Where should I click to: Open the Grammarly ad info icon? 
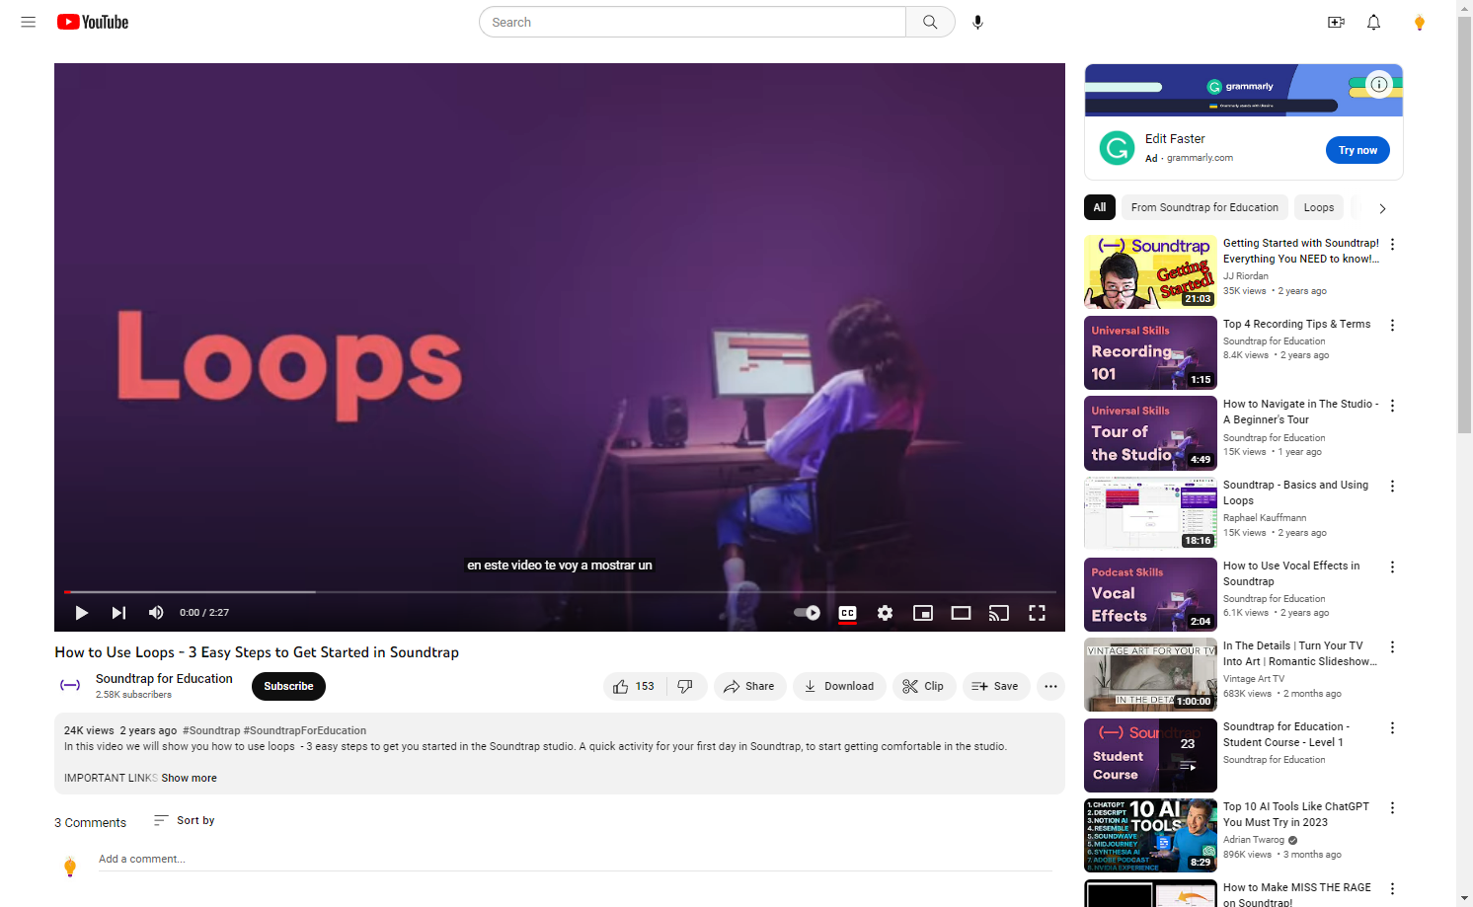(1379, 84)
